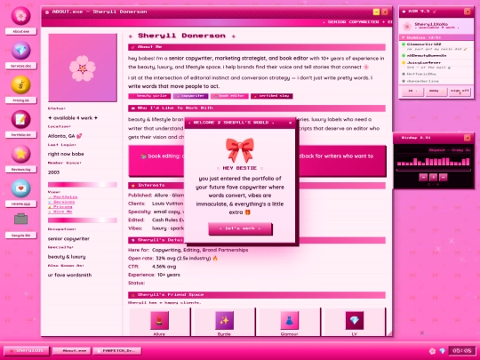Close the Welcome 2 Sheryll's World popup

click(290, 123)
